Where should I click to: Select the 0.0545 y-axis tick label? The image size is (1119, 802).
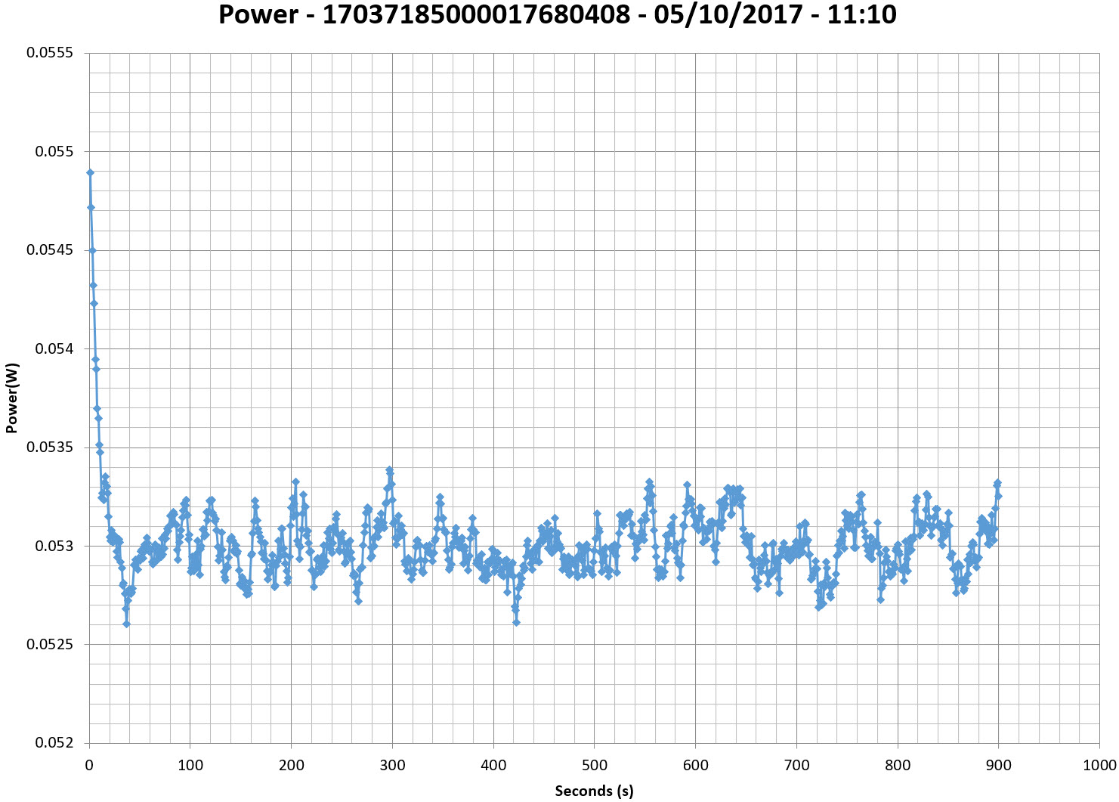[50, 250]
